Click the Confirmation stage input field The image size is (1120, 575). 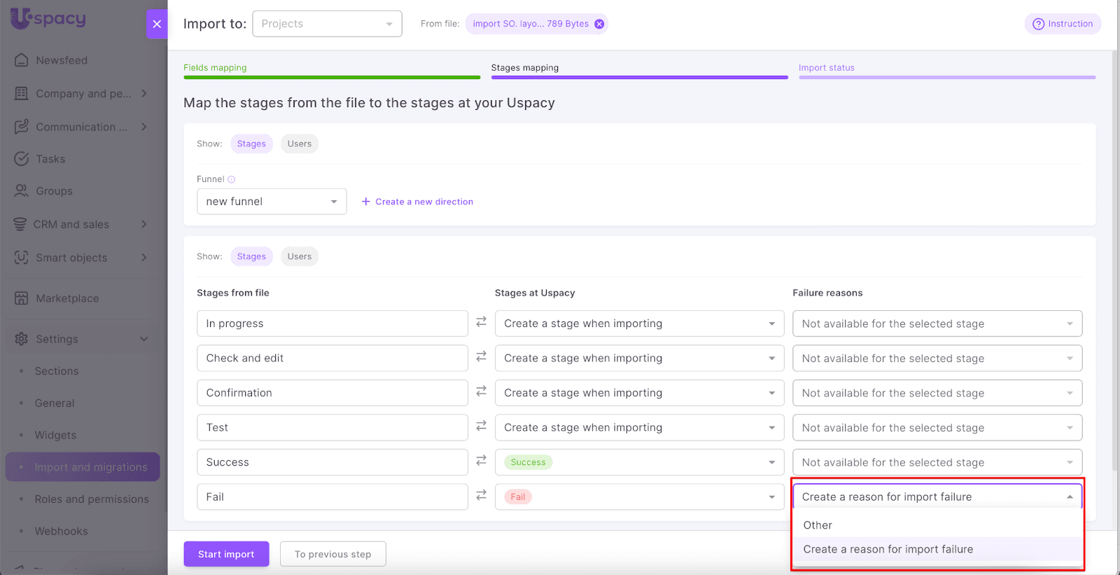(332, 393)
